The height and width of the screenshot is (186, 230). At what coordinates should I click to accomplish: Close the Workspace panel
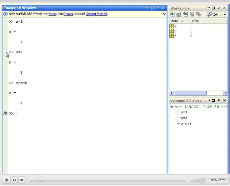pos(225,8)
